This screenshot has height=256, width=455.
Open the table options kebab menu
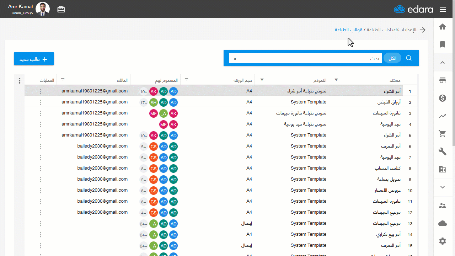pos(20,81)
